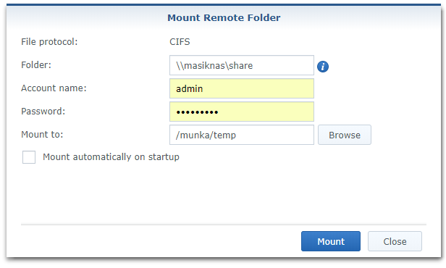Confirm with the blue Mount button
The image size is (446, 268).
[x=331, y=241]
